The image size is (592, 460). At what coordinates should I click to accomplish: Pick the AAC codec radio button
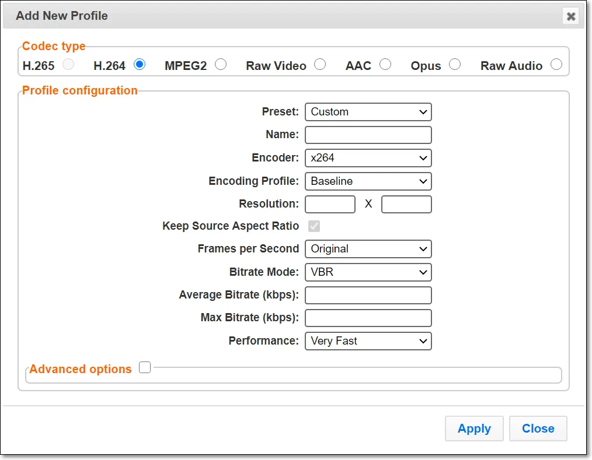click(385, 65)
